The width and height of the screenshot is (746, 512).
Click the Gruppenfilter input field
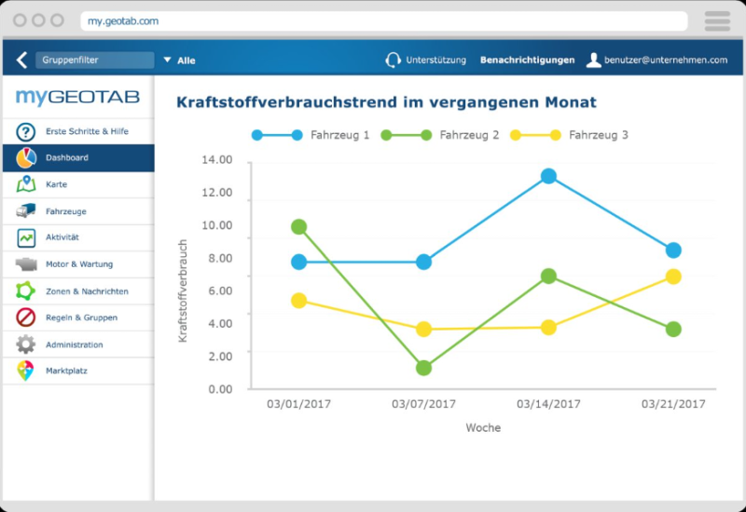(x=94, y=61)
